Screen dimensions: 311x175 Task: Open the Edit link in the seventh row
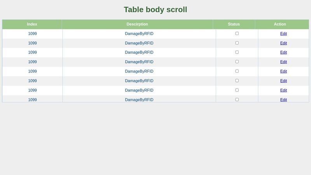[x=283, y=90]
